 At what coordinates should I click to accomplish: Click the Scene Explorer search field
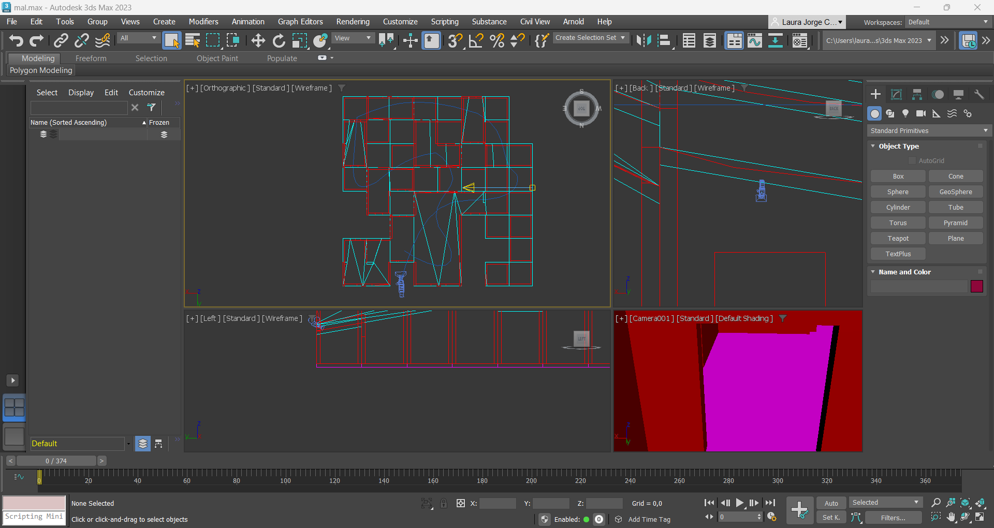(x=79, y=108)
